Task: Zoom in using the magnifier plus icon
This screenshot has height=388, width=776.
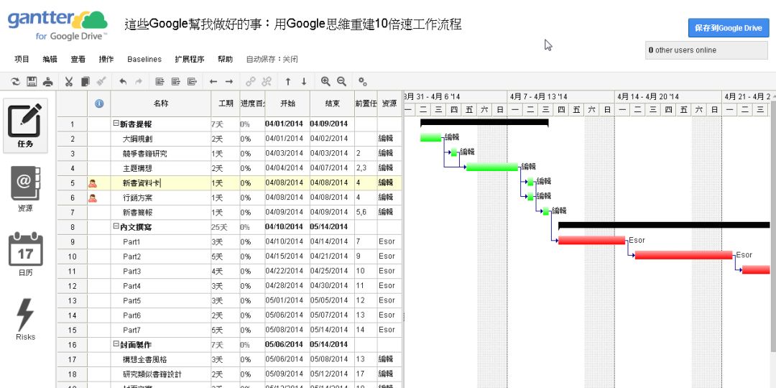Action: (x=325, y=82)
